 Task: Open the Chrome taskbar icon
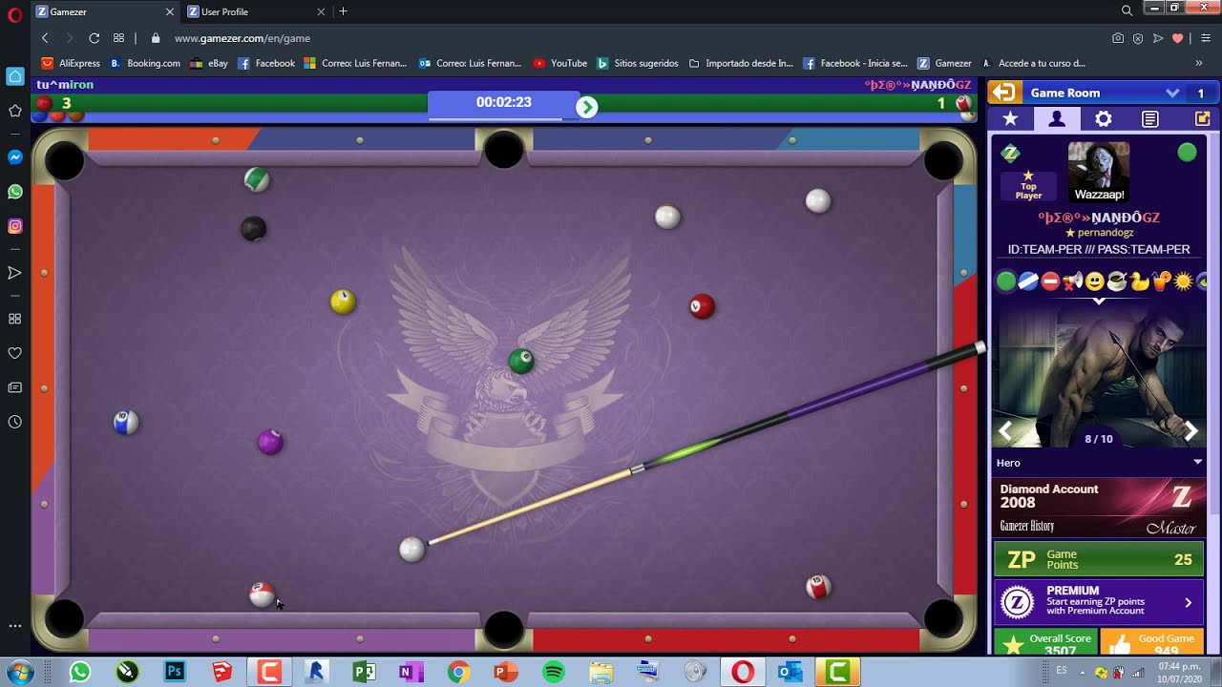click(458, 673)
